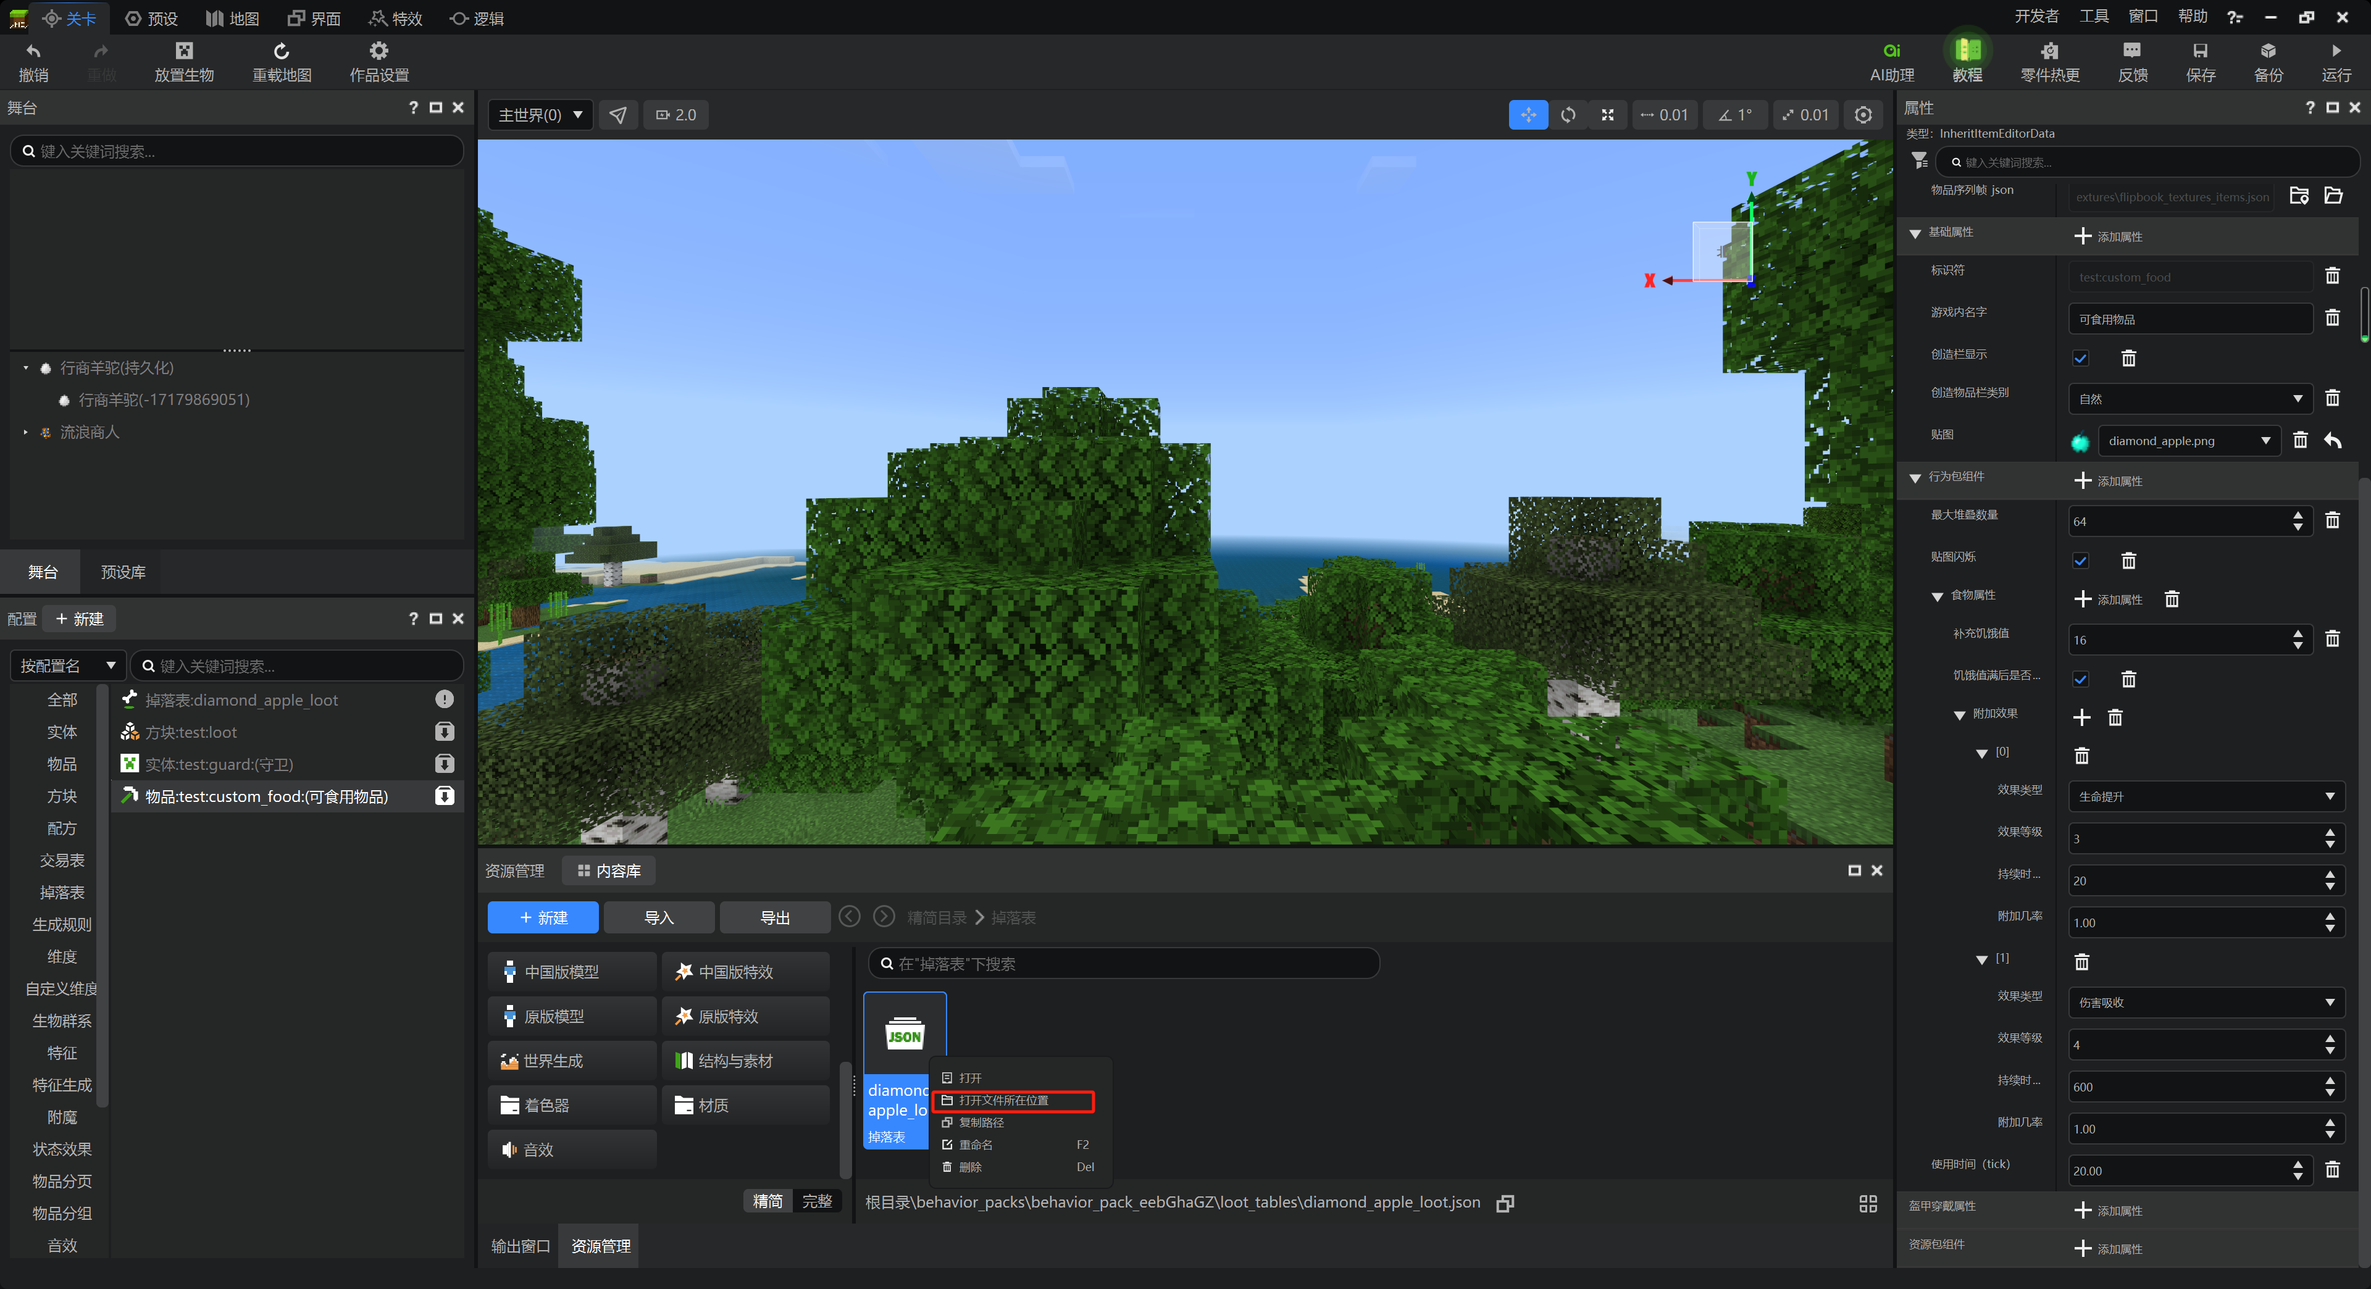
Task: Open the 中国版模型 category
Action: click(x=572, y=972)
